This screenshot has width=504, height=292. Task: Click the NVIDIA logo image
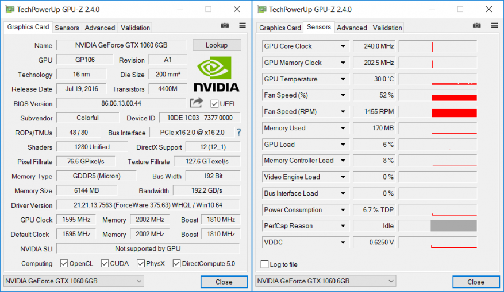pos(217,75)
